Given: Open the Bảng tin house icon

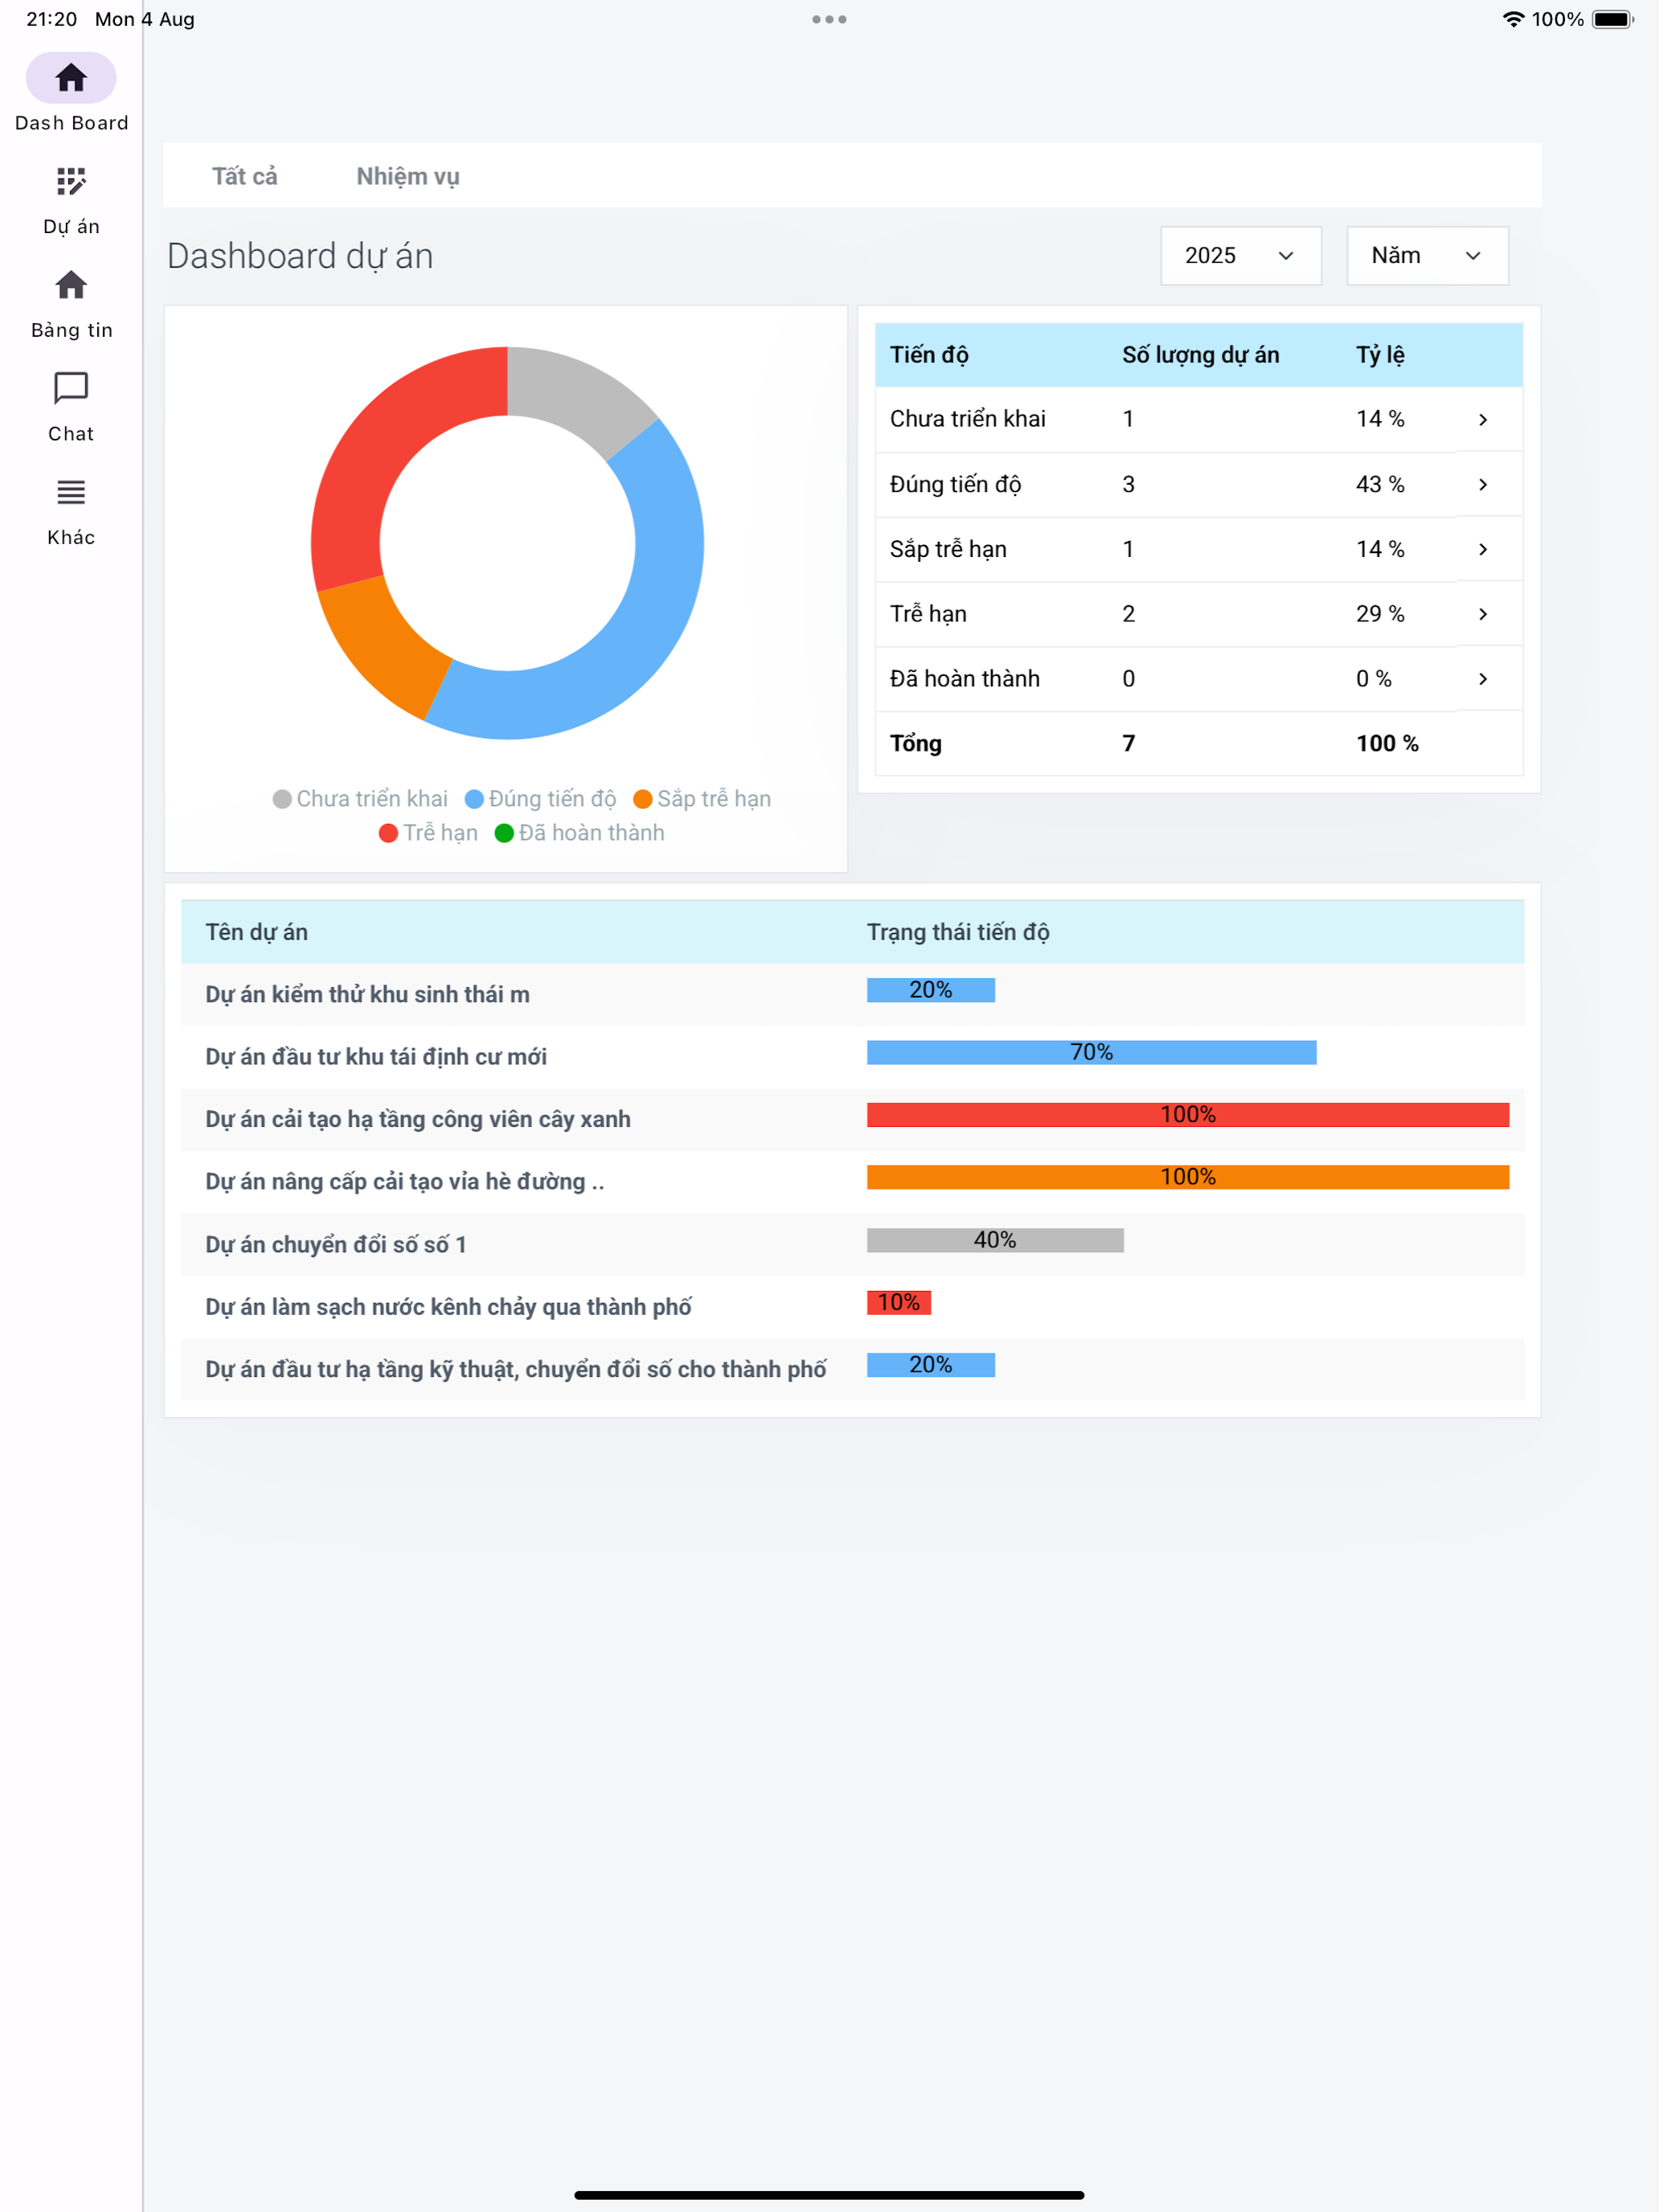Looking at the screenshot, I should 71,285.
